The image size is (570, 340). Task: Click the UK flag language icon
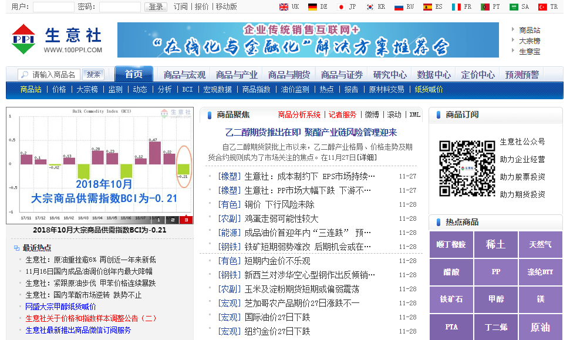point(284,7)
